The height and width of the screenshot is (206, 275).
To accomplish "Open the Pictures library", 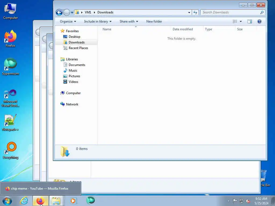I will pyautogui.click(x=74, y=76).
